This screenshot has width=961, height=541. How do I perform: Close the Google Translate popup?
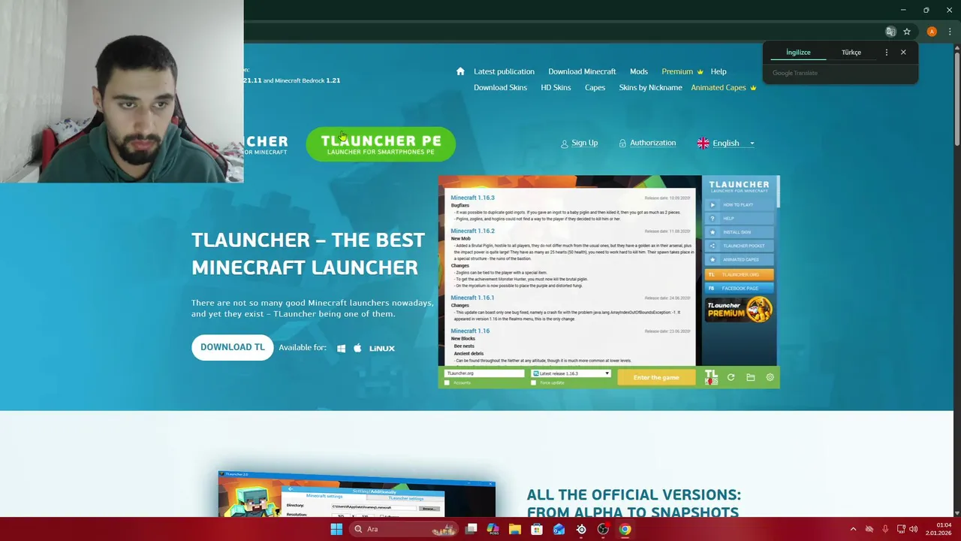pyautogui.click(x=903, y=53)
